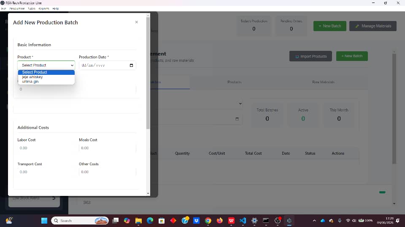Click the Status column header
The height and width of the screenshot is (227, 405).
click(x=310, y=153)
